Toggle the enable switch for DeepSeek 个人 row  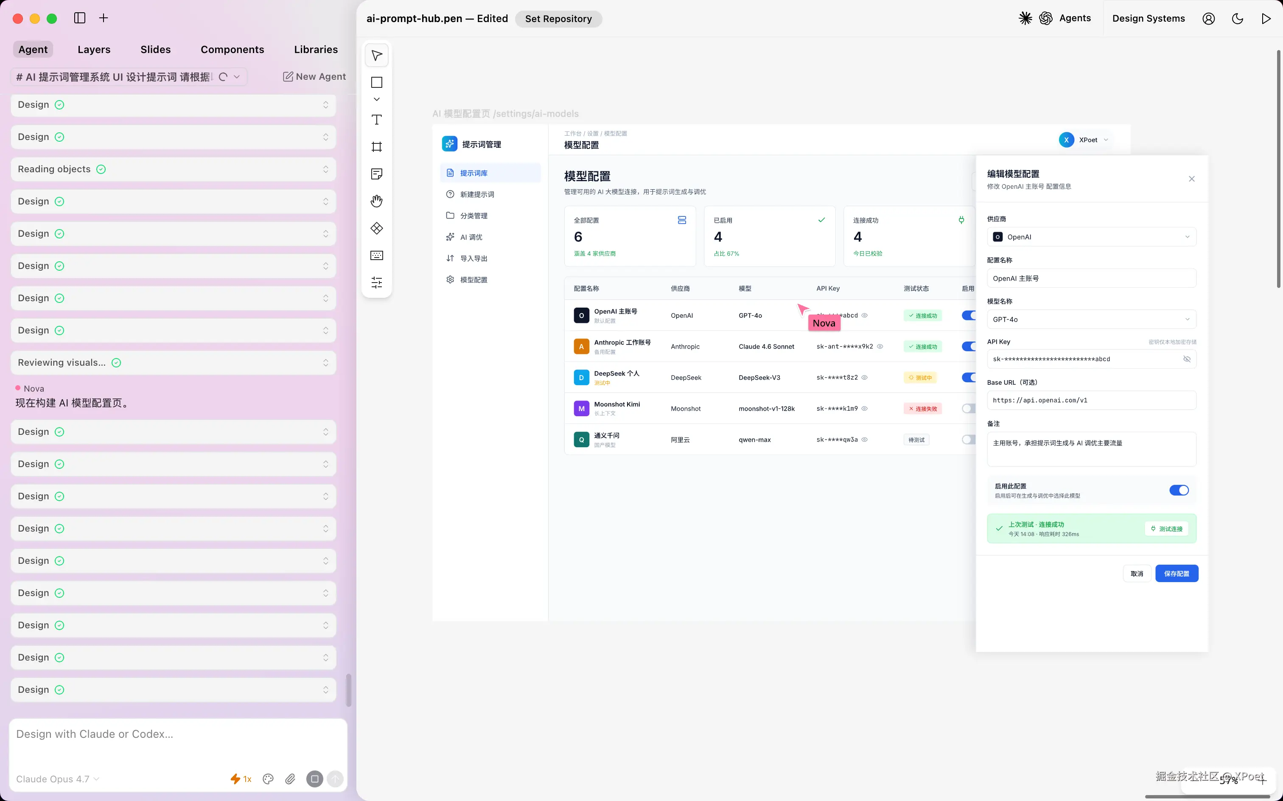(x=969, y=378)
